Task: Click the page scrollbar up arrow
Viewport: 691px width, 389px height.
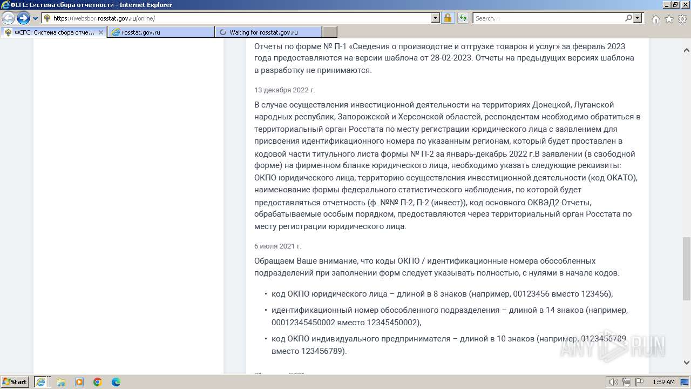Action: 686,50
